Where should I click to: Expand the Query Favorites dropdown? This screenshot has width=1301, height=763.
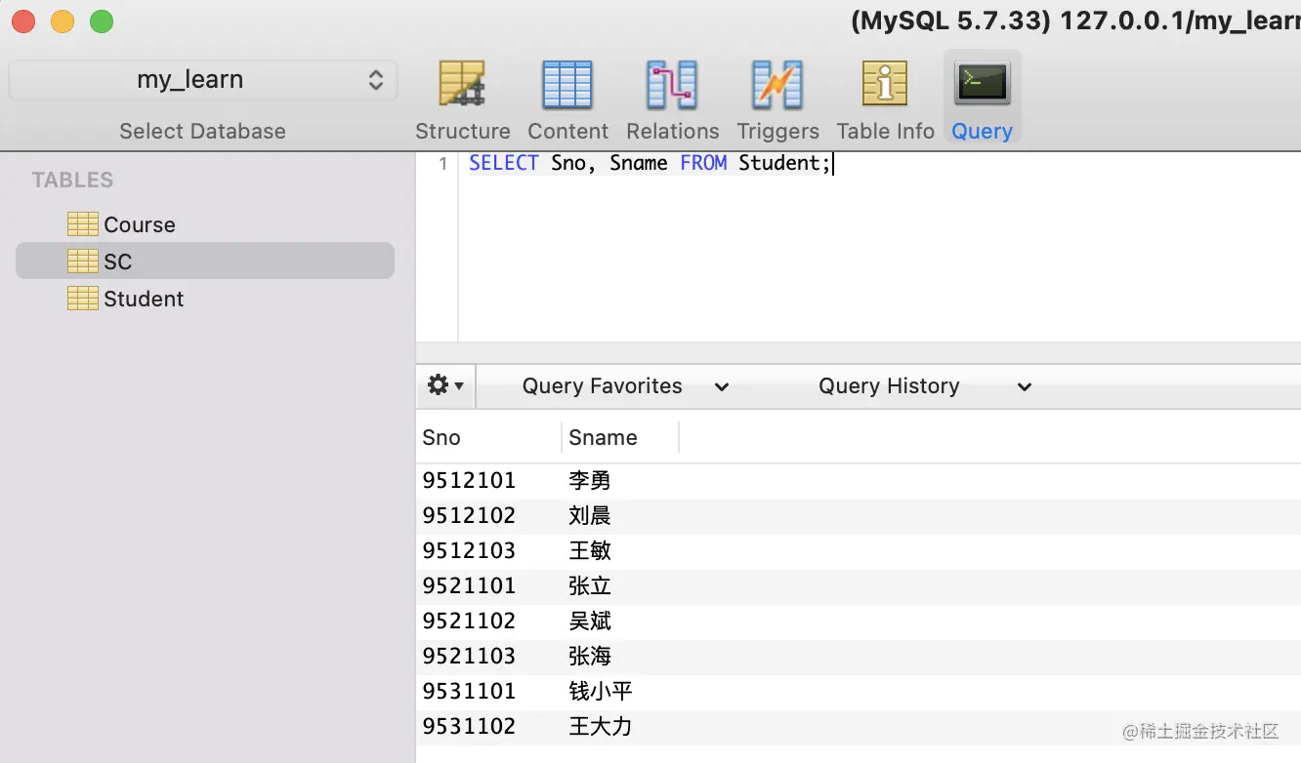625,386
